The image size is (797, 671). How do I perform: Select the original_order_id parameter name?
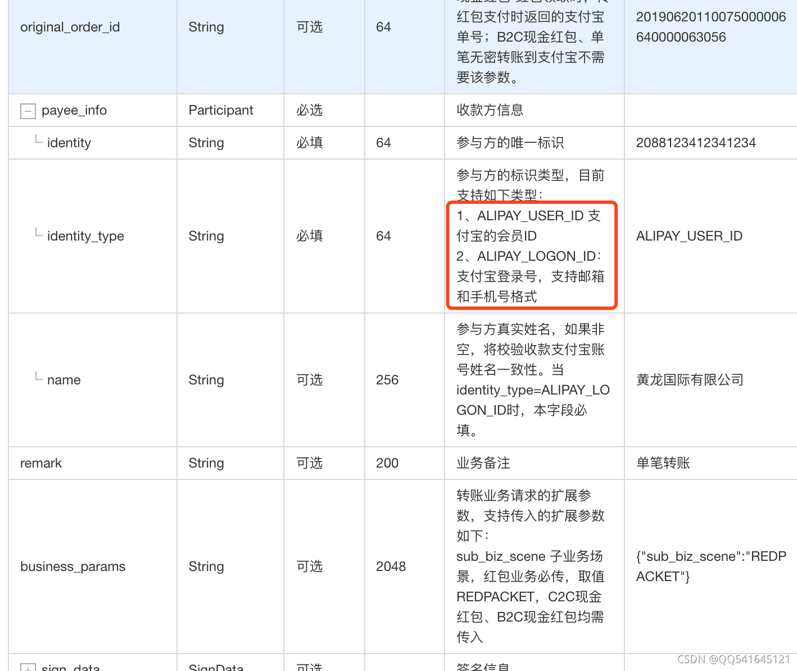(x=70, y=27)
